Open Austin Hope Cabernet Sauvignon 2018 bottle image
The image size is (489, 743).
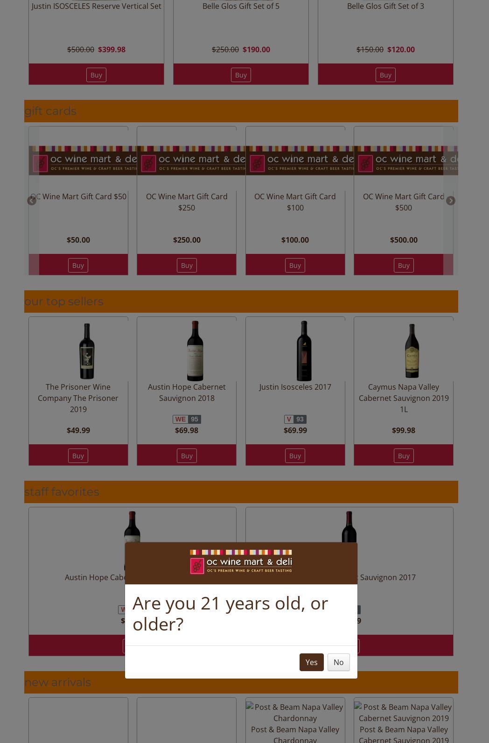pyautogui.click(x=195, y=351)
